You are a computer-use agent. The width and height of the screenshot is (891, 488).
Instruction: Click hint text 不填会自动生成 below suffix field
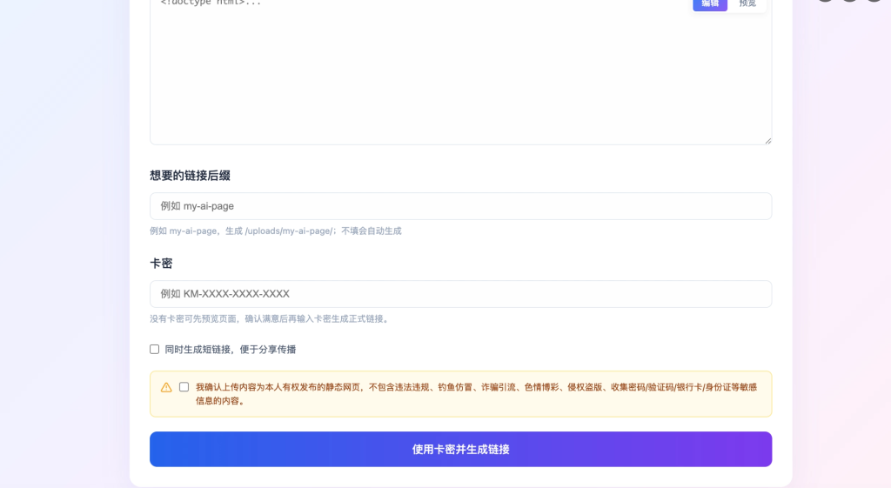click(371, 231)
